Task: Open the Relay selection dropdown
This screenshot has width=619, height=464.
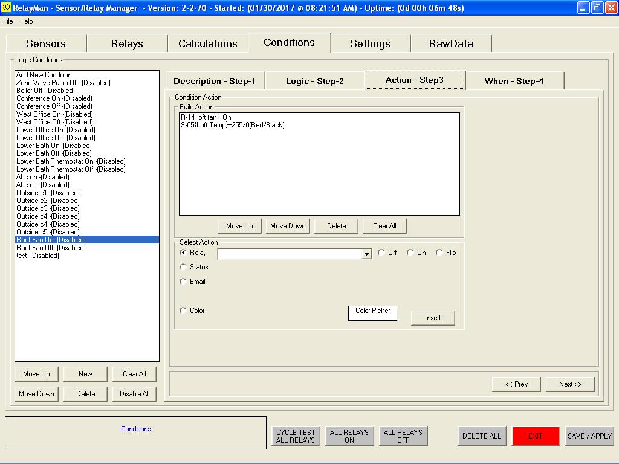Action: pos(366,255)
